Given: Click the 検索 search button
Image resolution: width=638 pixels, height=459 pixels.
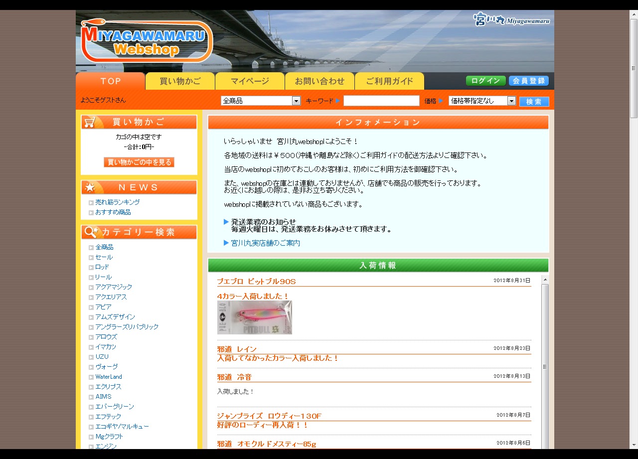Looking at the screenshot, I should click(534, 101).
